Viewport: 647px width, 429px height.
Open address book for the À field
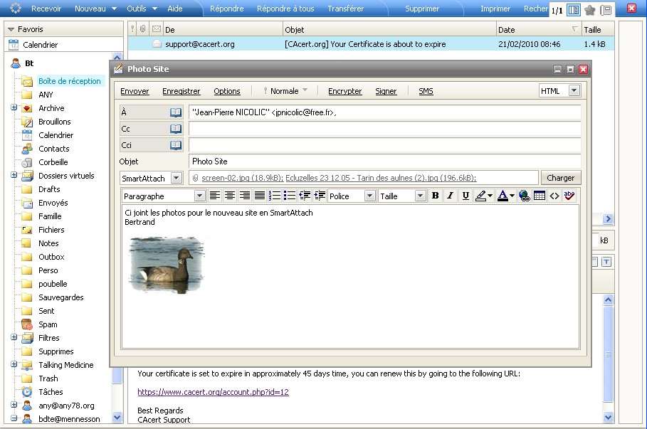(x=176, y=112)
